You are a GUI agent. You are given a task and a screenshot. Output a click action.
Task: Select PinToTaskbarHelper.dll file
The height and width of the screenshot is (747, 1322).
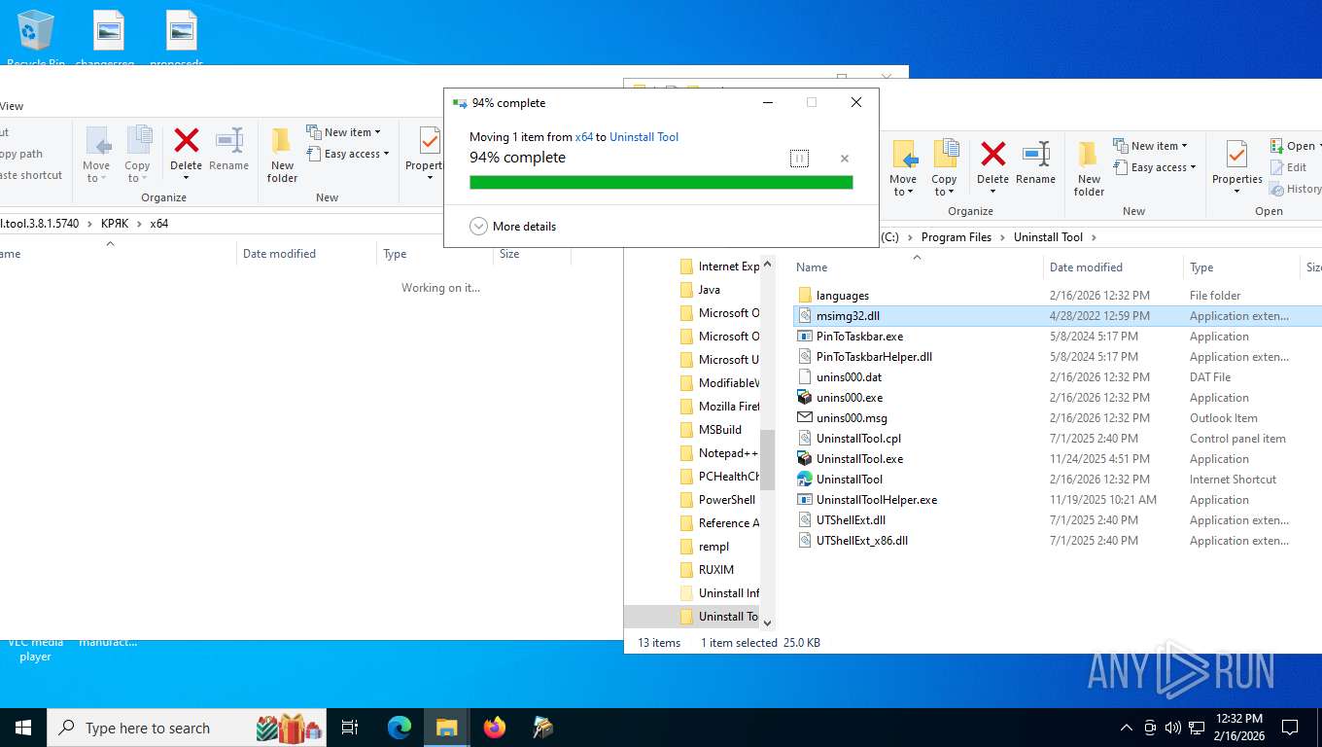point(874,357)
